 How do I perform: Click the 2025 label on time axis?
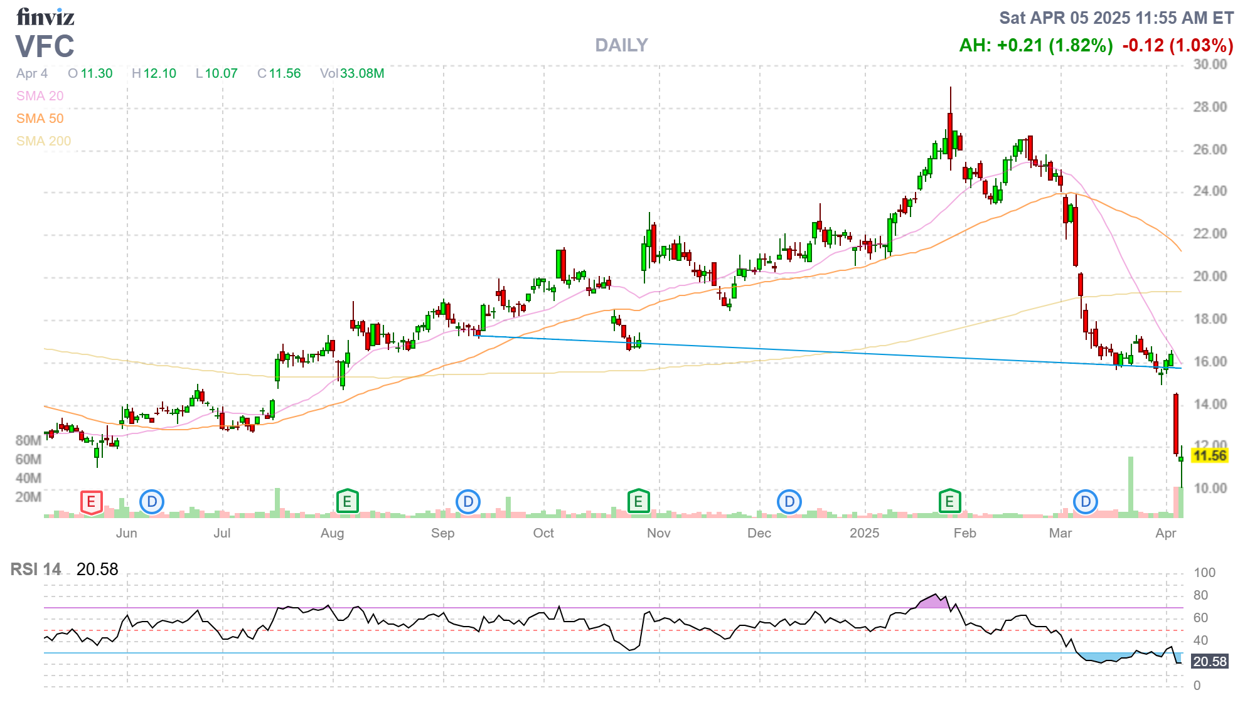[x=864, y=533]
